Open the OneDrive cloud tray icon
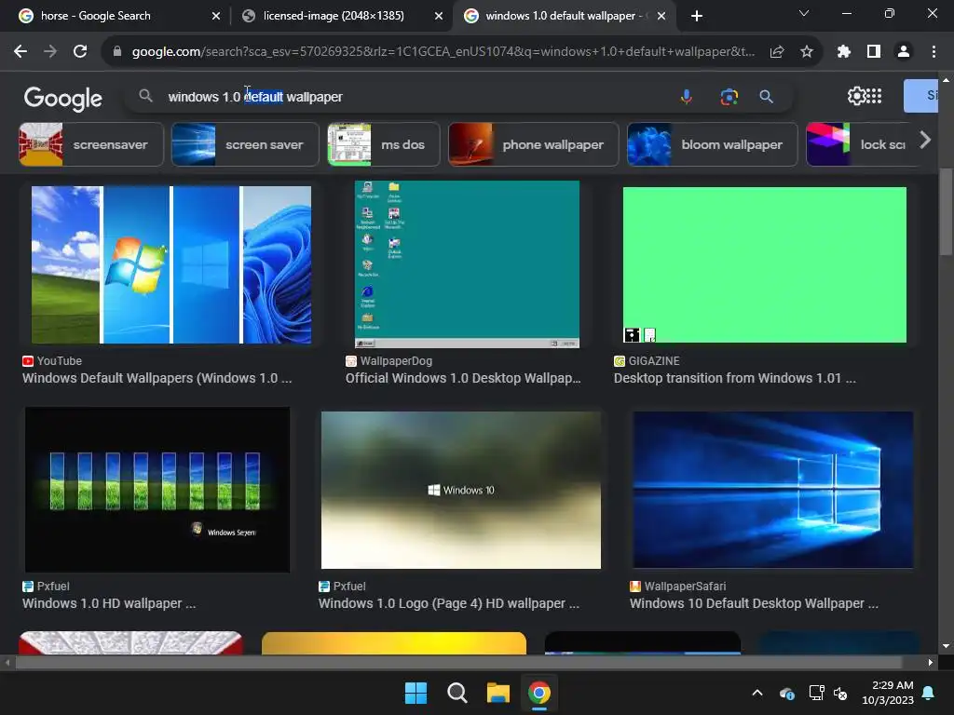The height and width of the screenshot is (715, 954). tap(786, 693)
